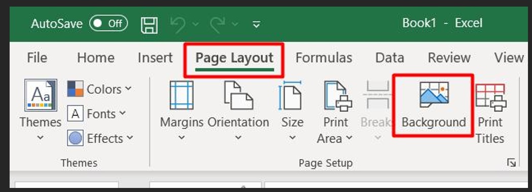Viewport: 532px width, 192px height.
Task: Open the Print Area dropdown chevron
Action: click(x=349, y=138)
